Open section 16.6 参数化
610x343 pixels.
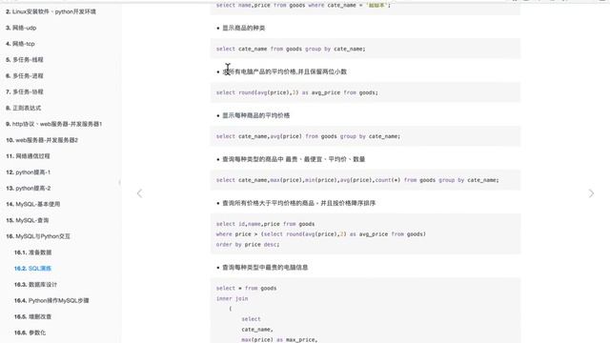point(30,333)
